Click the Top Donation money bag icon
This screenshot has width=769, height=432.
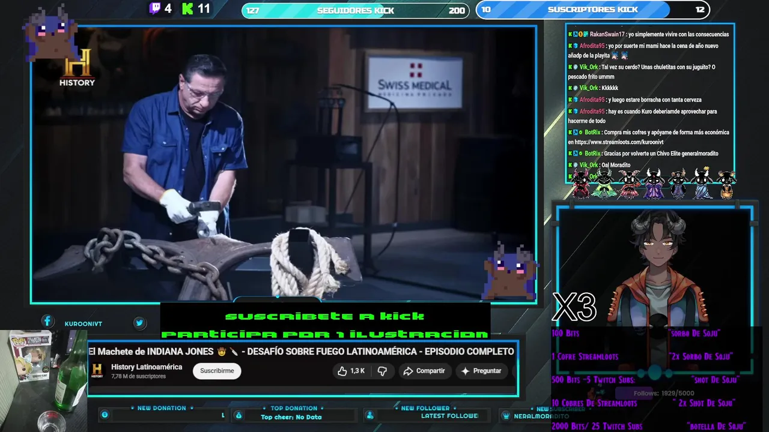click(239, 415)
